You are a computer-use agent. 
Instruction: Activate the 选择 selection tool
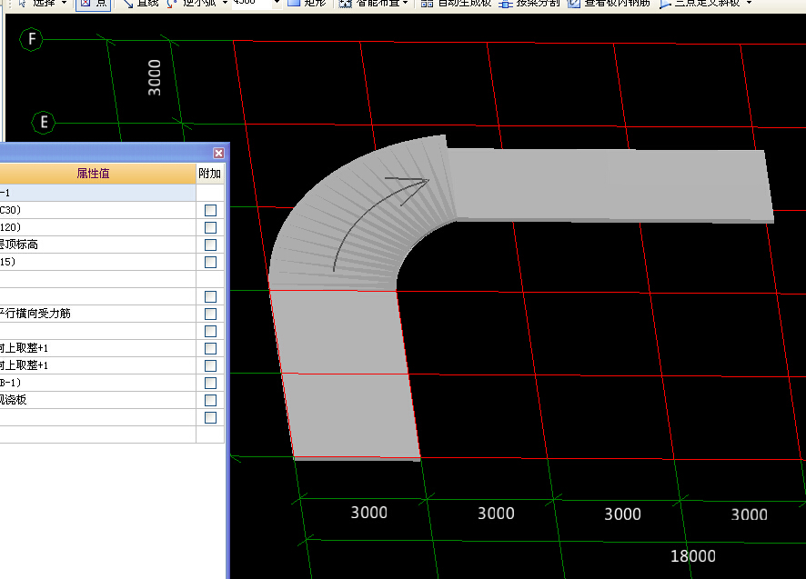pyautogui.click(x=37, y=3)
